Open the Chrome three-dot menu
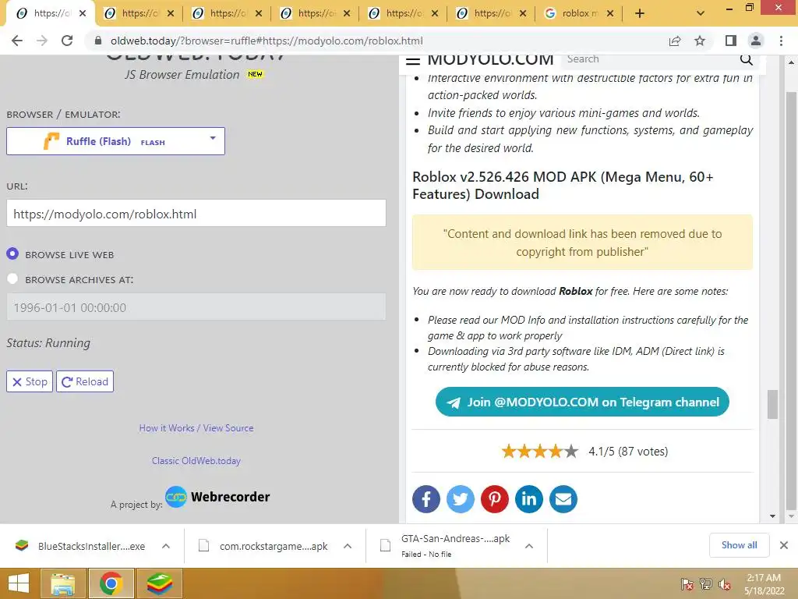The width and height of the screenshot is (798, 599). pyautogui.click(x=781, y=41)
